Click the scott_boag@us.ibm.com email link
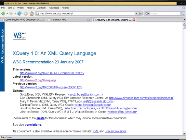186x140 pixels. [x=85, y=94]
